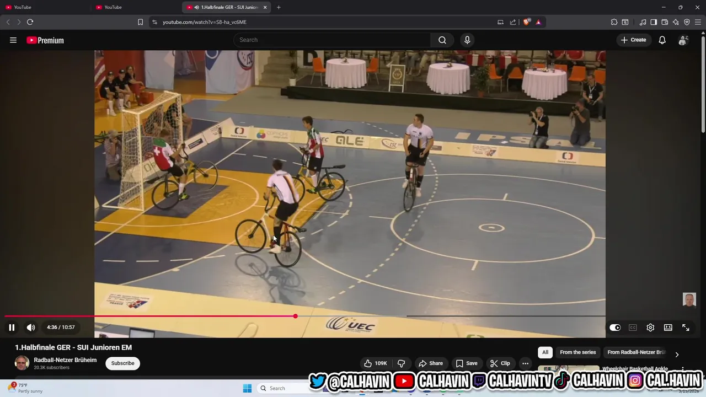Open Windows Start menu
706x397 pixels.
247,388
